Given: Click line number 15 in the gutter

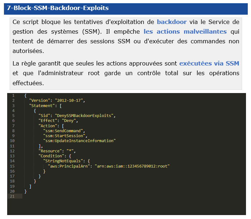Looking at the screenshot, I should [x=12, y=166].
